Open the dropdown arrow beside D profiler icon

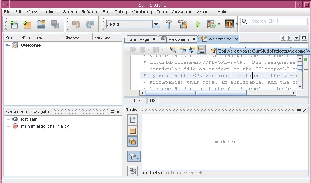coord(237,24)
